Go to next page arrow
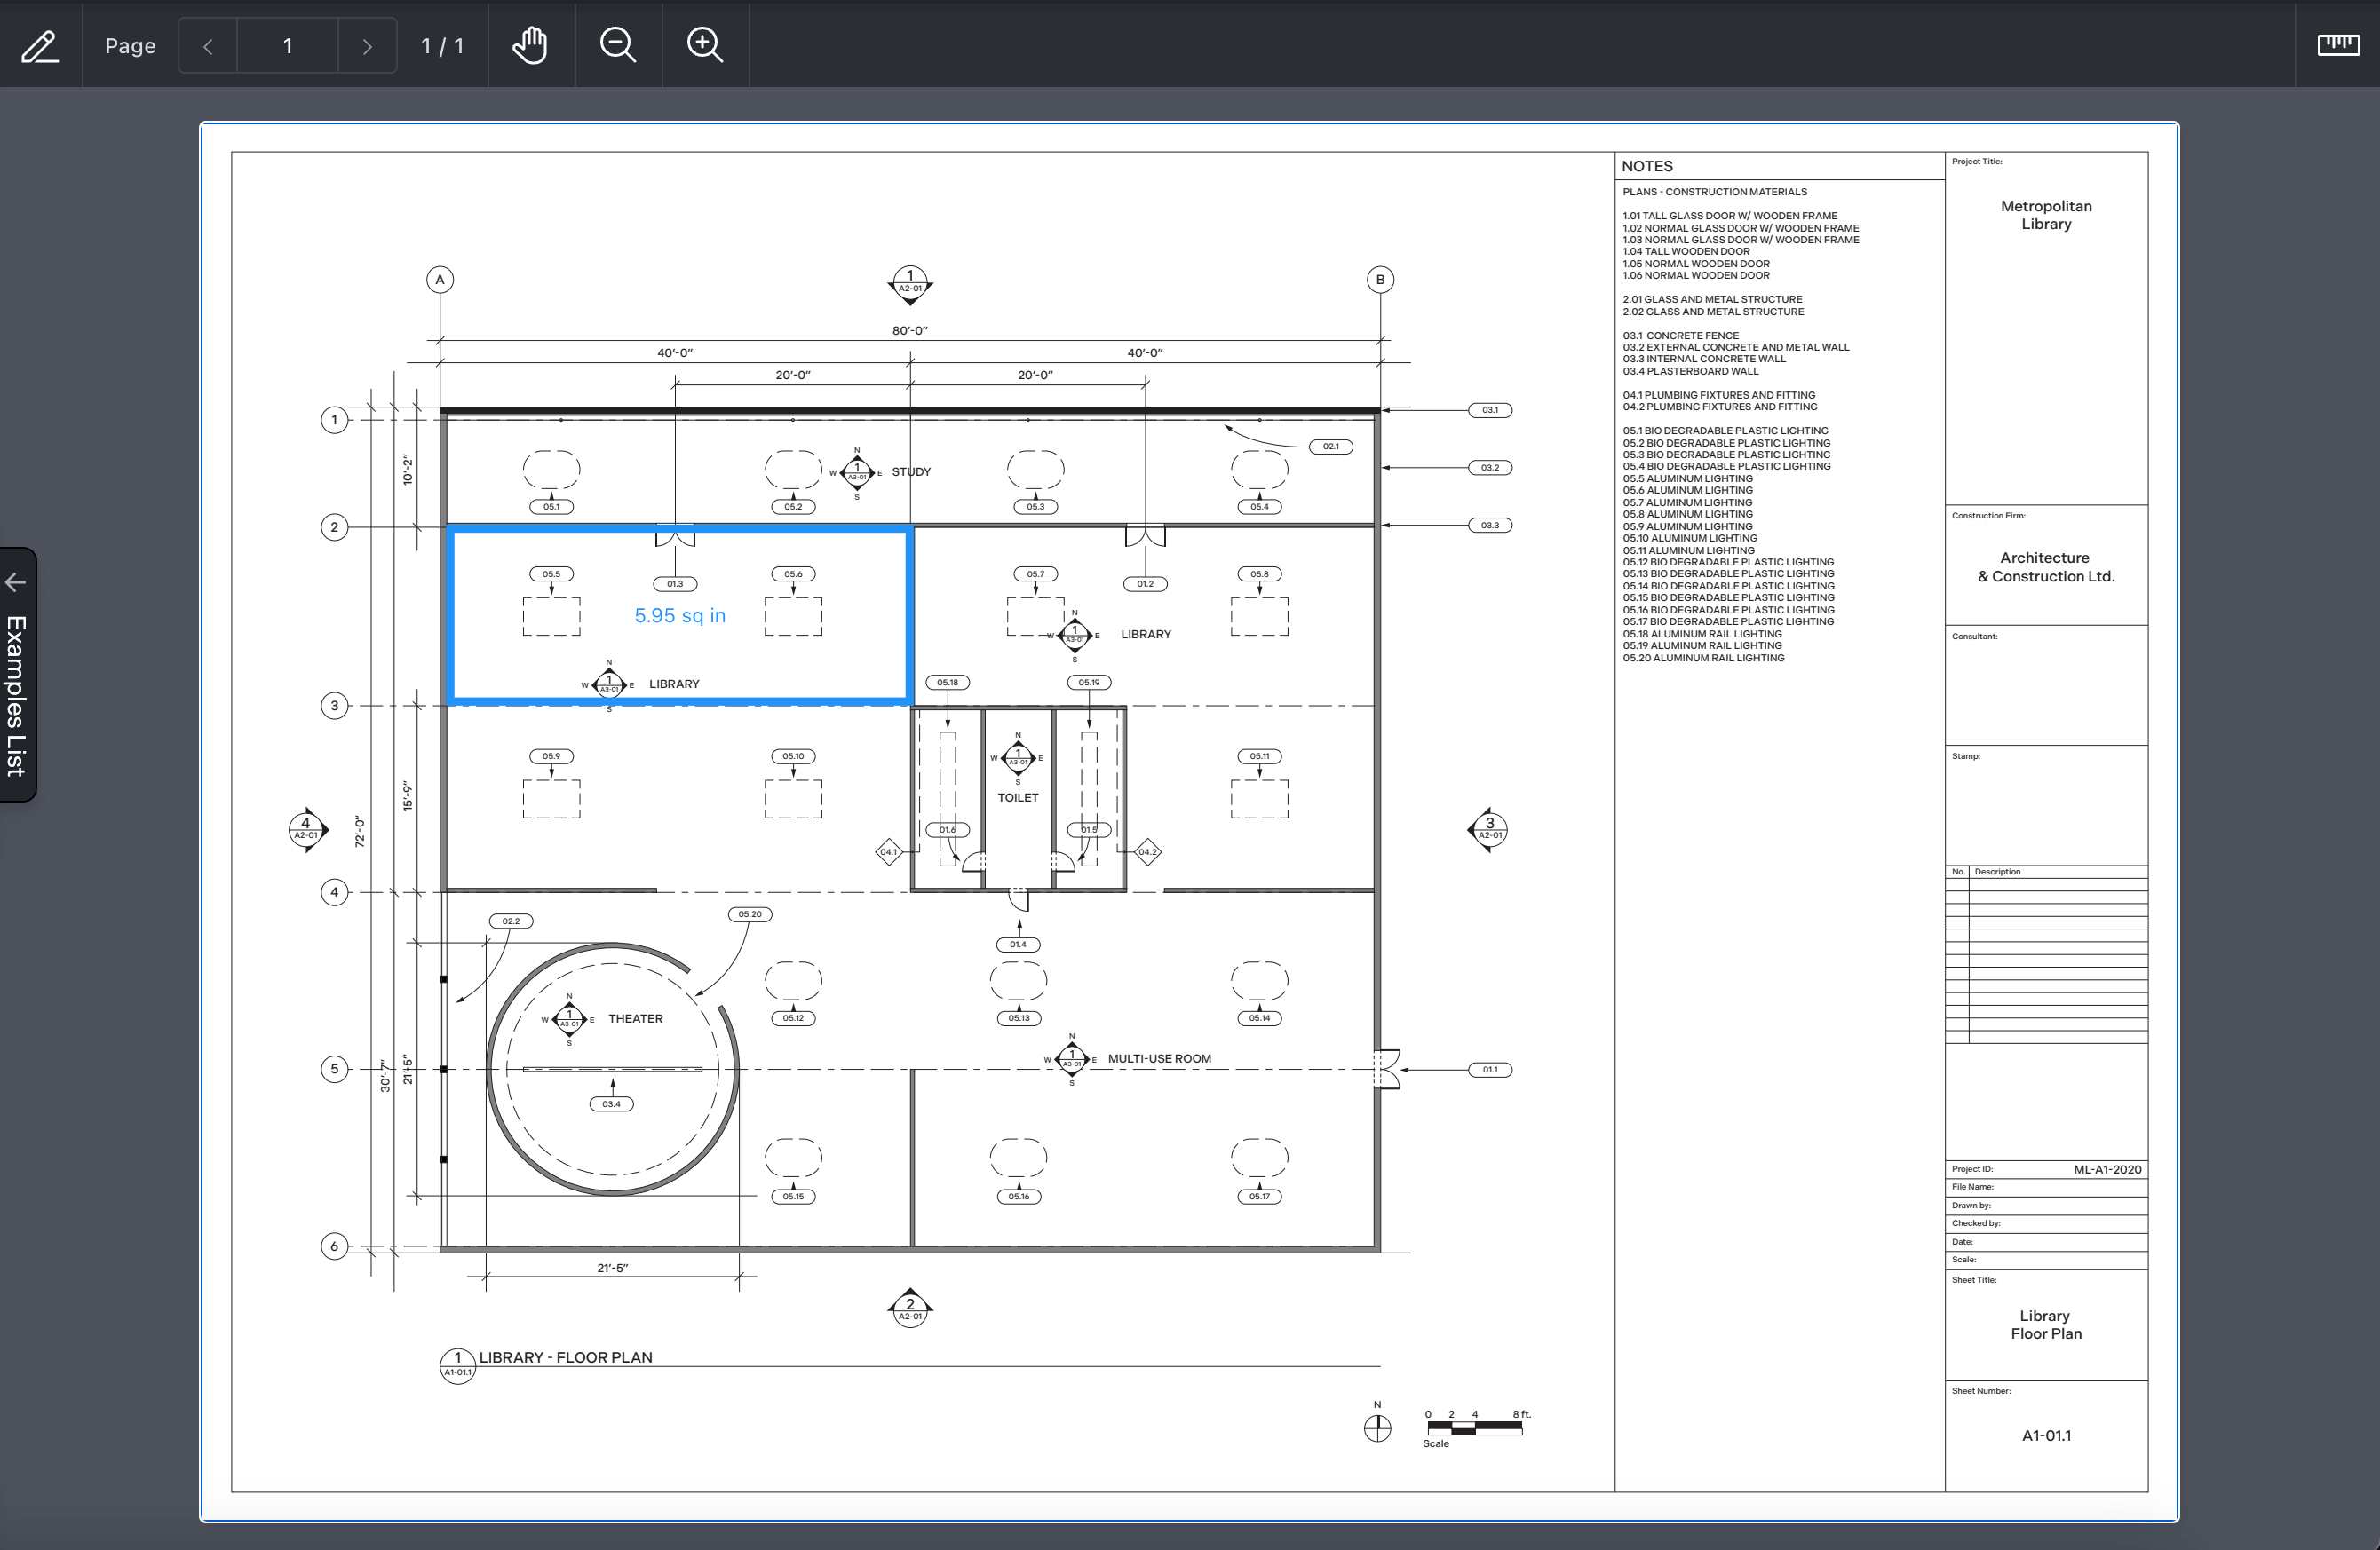The width and height of the screenshot is (2380, 1550). [367, 46]
